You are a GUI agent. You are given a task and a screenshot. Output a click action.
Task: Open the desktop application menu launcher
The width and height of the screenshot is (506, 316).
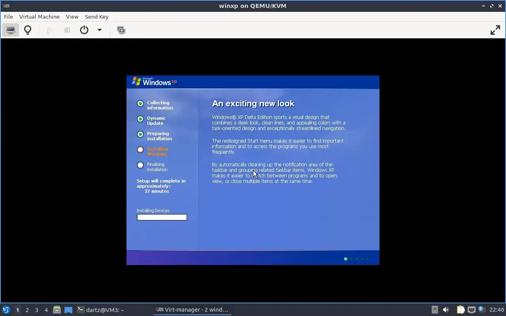[6, 310]
